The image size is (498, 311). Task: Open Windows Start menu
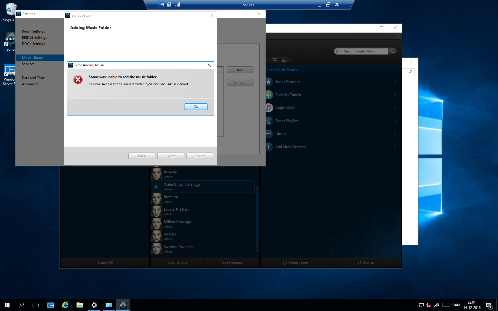7,305
